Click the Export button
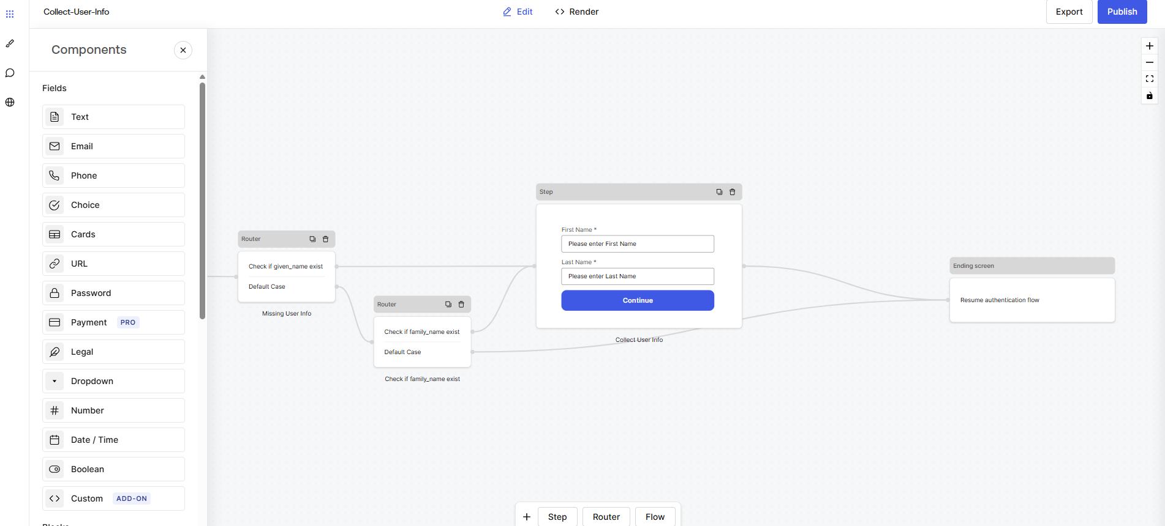This screenshot has width=1165, height=526. [x=1069, y=12]
